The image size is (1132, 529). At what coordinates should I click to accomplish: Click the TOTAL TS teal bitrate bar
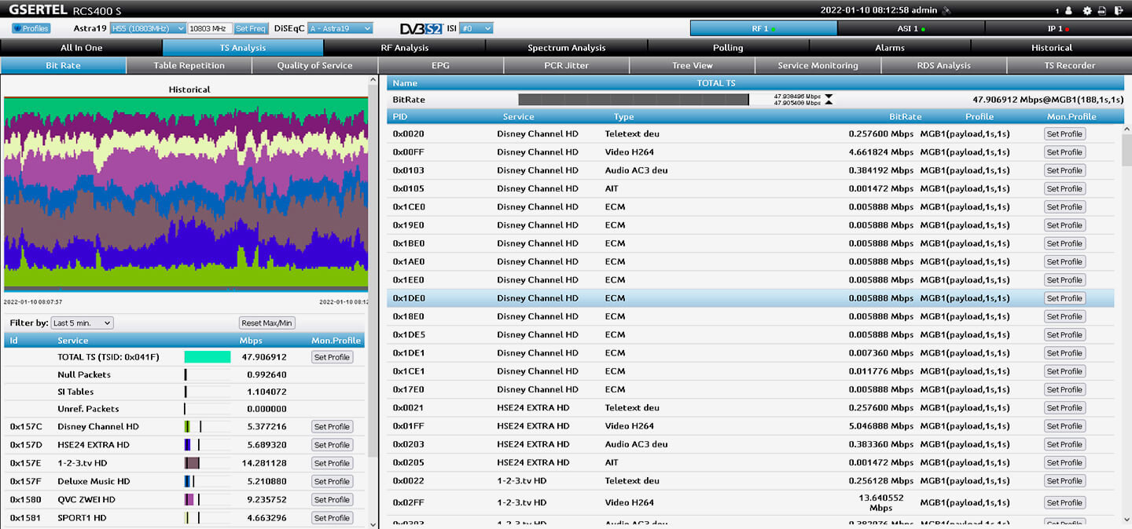208,357
